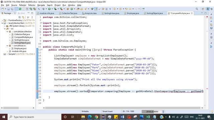Click the Windows Start button
214x120 pixels.
click(x=4, y=117)
